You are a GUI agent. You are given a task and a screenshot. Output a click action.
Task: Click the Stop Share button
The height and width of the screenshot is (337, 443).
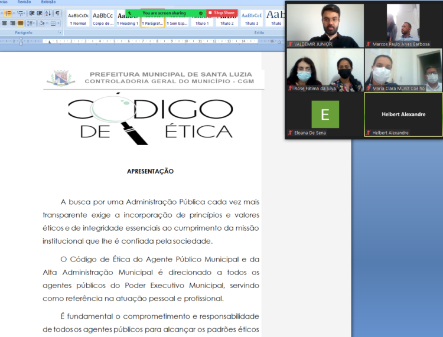coord(222,12)
